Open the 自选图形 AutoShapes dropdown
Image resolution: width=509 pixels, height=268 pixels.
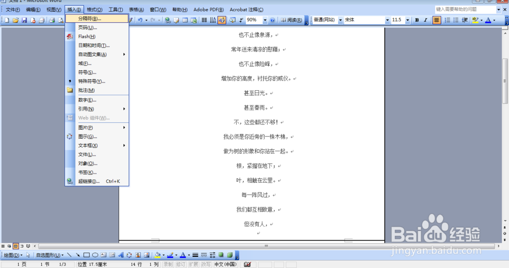point(50,255)
